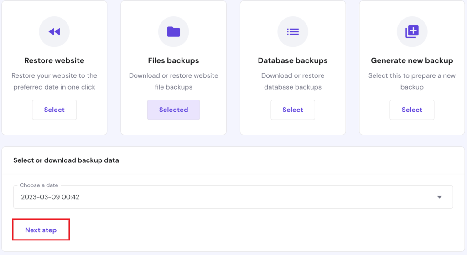The width and height of the screenshot is (467, 255).
Task: Click the plus icon for Generate new backup
Action: point(412,32)
